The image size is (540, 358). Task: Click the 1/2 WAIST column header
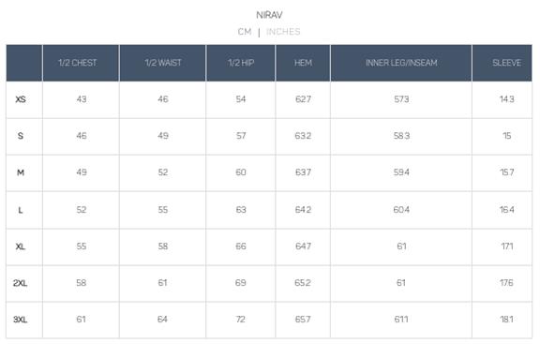click(163, 63)
